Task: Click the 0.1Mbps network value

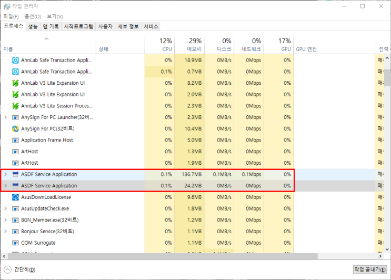Action: [252, 174]
